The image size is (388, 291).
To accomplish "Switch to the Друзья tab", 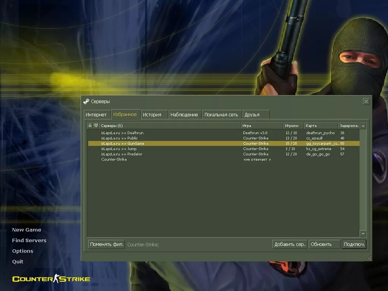I will [256, 114].
